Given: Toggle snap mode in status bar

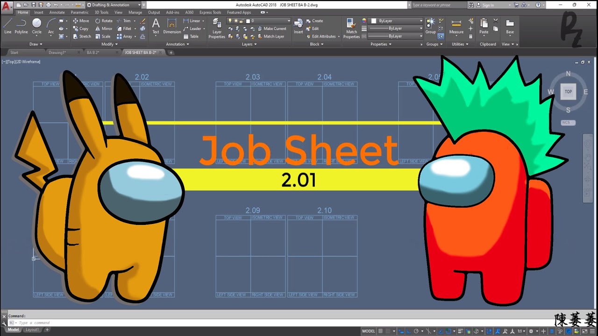Looking at the screenshot, I should point(389,331).
